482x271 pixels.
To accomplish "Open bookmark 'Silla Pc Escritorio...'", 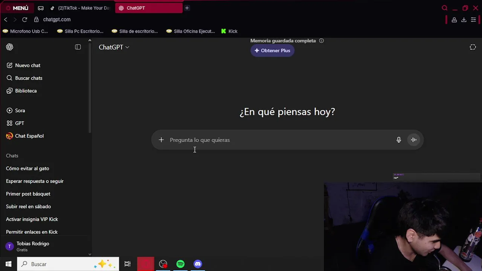I will (x=80, y=31).
